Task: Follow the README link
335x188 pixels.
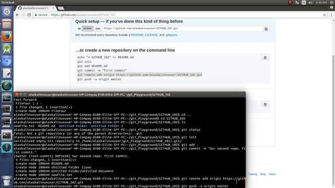Action: pos(137,35)
